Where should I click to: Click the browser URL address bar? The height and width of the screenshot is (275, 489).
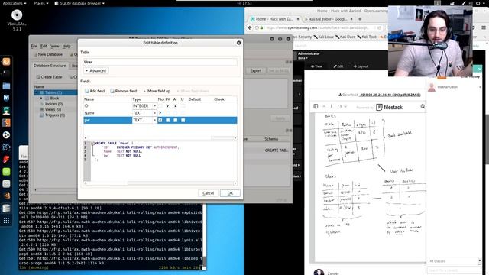[x=319, y=27]
